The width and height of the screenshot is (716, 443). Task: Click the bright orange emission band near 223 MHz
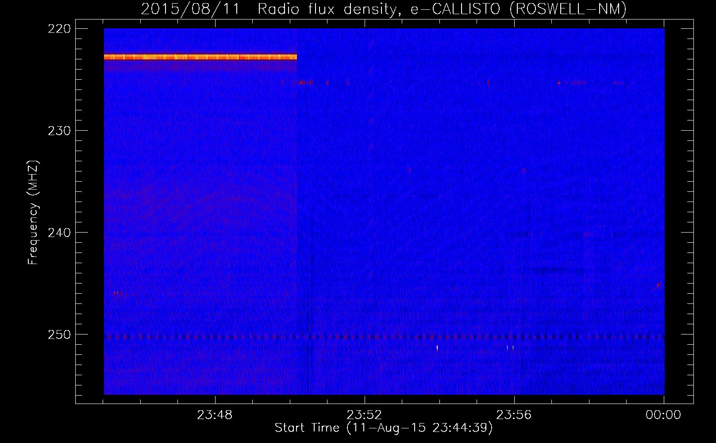[x=200, y=57]
